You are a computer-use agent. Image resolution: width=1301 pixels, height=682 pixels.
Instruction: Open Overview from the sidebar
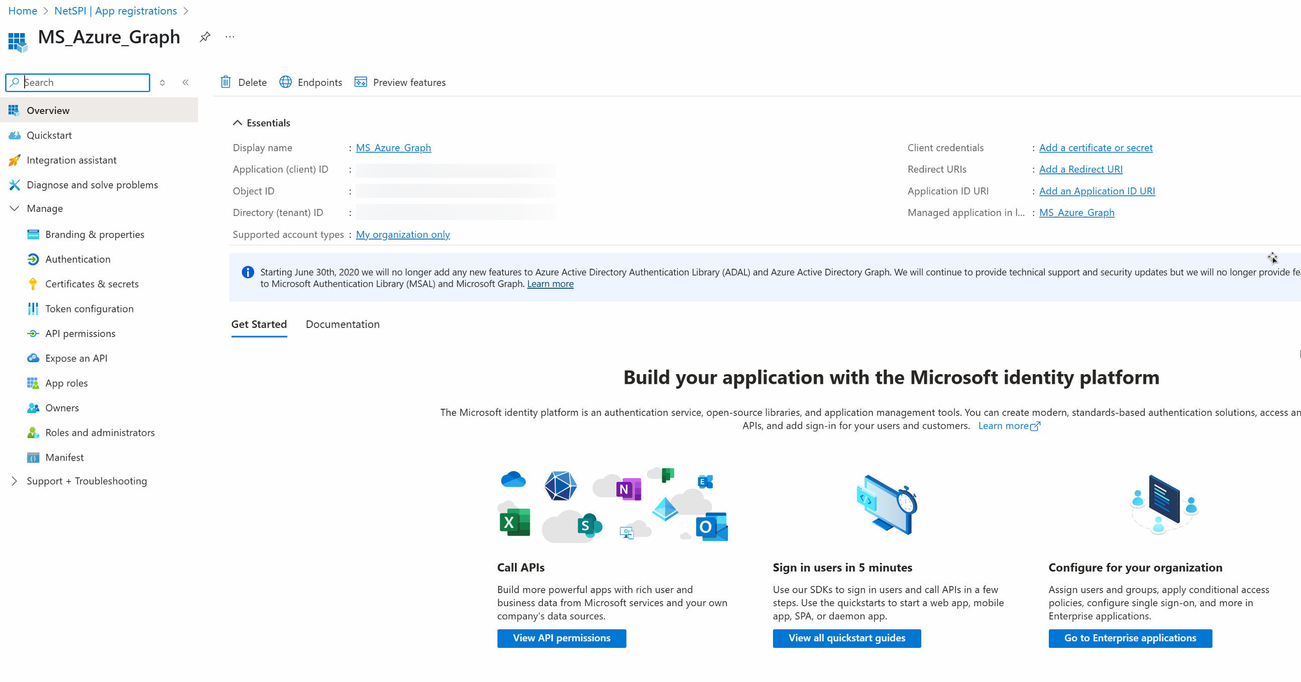(99, 110)
